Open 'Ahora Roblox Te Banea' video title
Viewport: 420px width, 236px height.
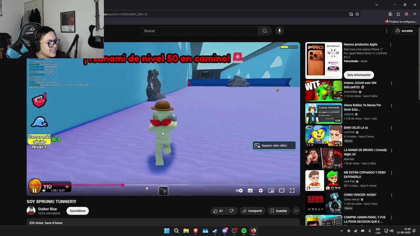click(x=362, y=107)
